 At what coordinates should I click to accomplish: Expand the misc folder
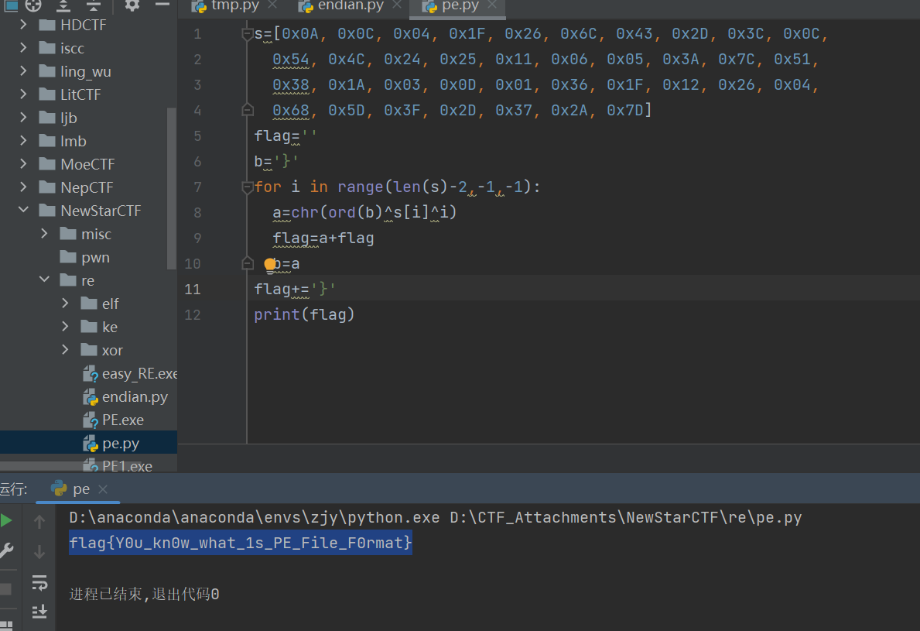[45, 234]
